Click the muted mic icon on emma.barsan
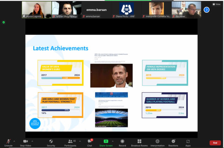 point(84,17)
